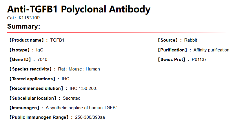Click the Gene ID number 7040
Screen dimensions: 246x128
pyautogui.click(x=42, y=60)
